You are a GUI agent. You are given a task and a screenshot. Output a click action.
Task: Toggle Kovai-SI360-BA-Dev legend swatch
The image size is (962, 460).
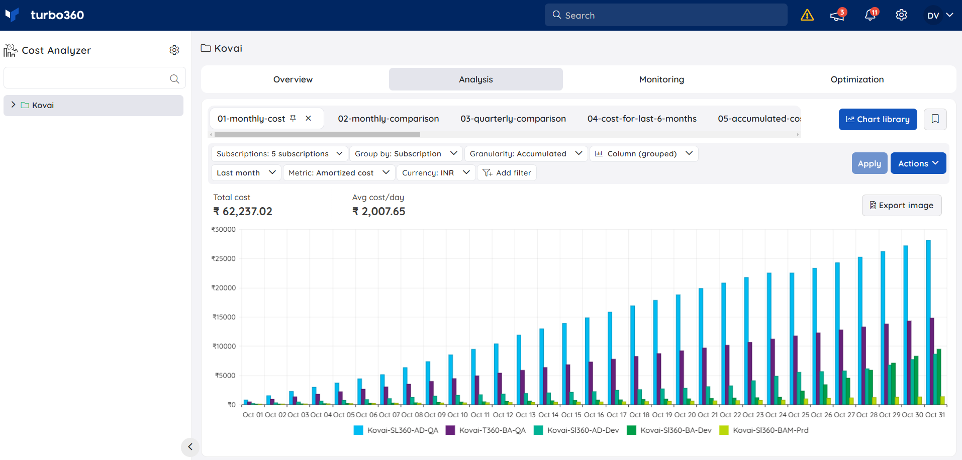pyautogui.click(x=632, y=430)
